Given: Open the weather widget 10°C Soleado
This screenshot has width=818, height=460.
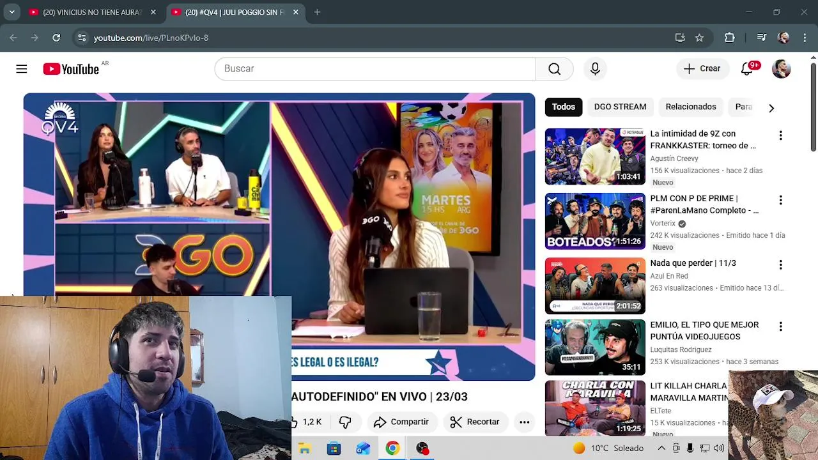Looking at the screenshot, I should coord(608,448).
